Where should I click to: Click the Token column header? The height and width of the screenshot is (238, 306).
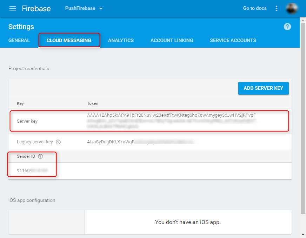click(93, 103)
